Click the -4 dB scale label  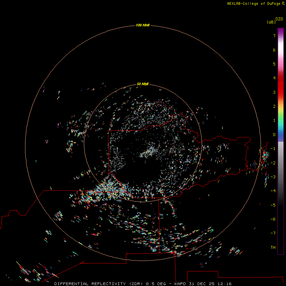(273, 191)
